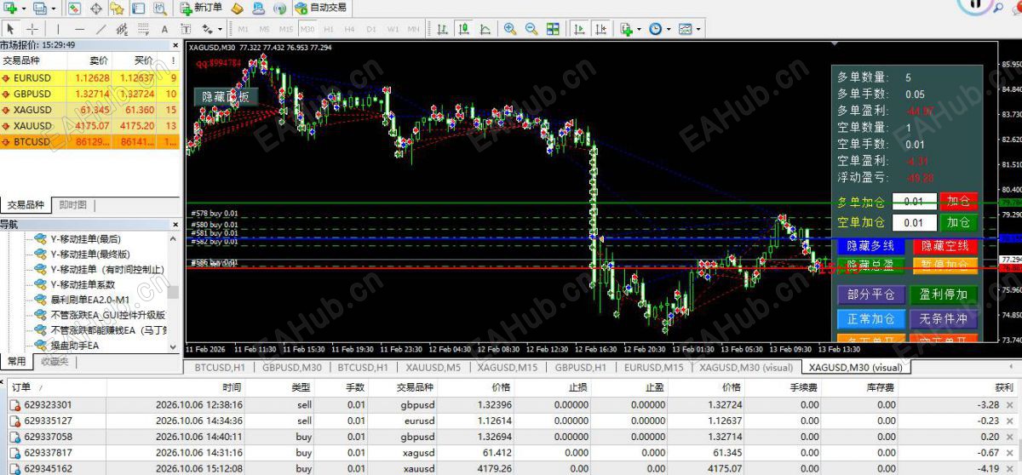Click green 加仓 button for 空单加仓
Image resolution: width=1022 pixels, height=475 pixels.
(x=958, y=222)
